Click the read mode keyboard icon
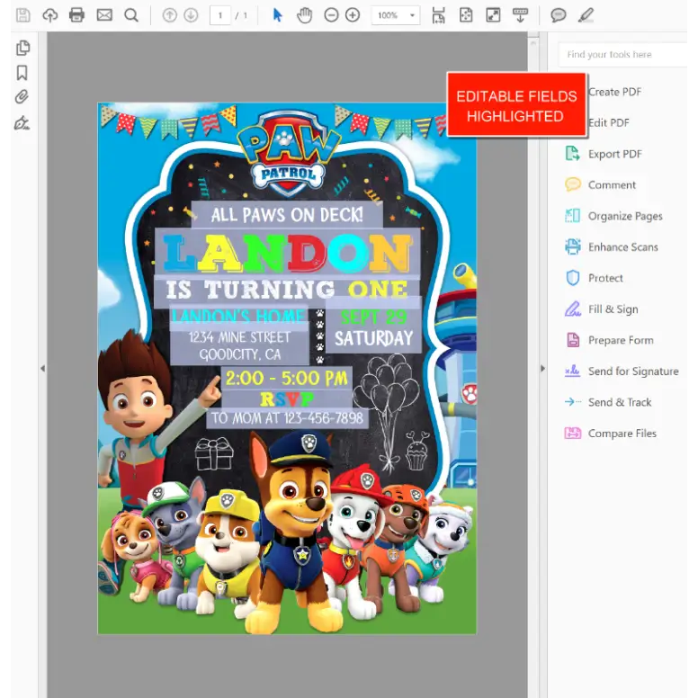Image resolution: width=698 pixels, height=698 pixels. [x=520, y=15]
